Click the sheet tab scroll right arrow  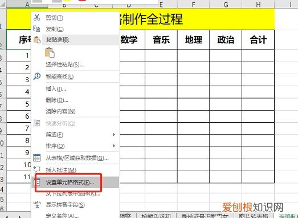pos(20,216)
